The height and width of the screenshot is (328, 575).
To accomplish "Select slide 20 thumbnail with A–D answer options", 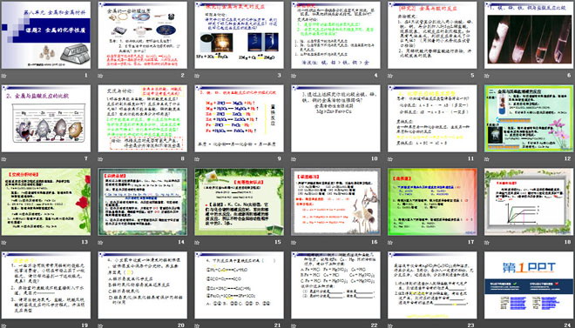I will tap(143, 285).
